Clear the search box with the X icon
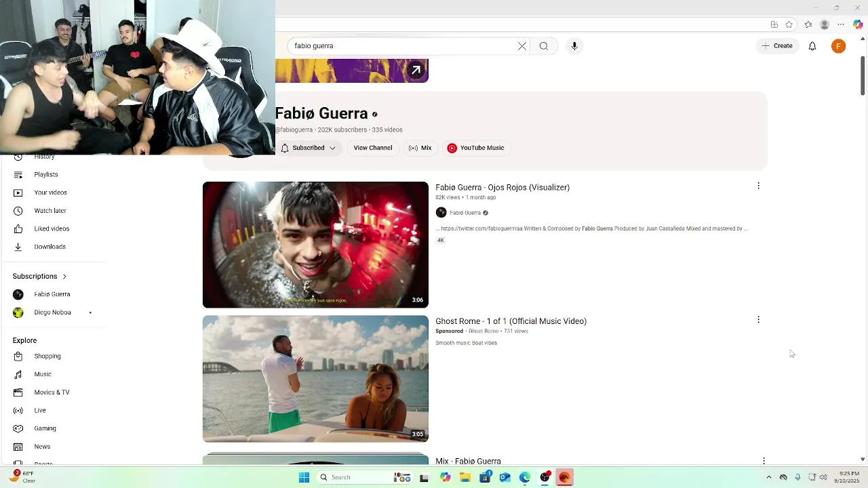The image size is (868, 488). (522, 46)
